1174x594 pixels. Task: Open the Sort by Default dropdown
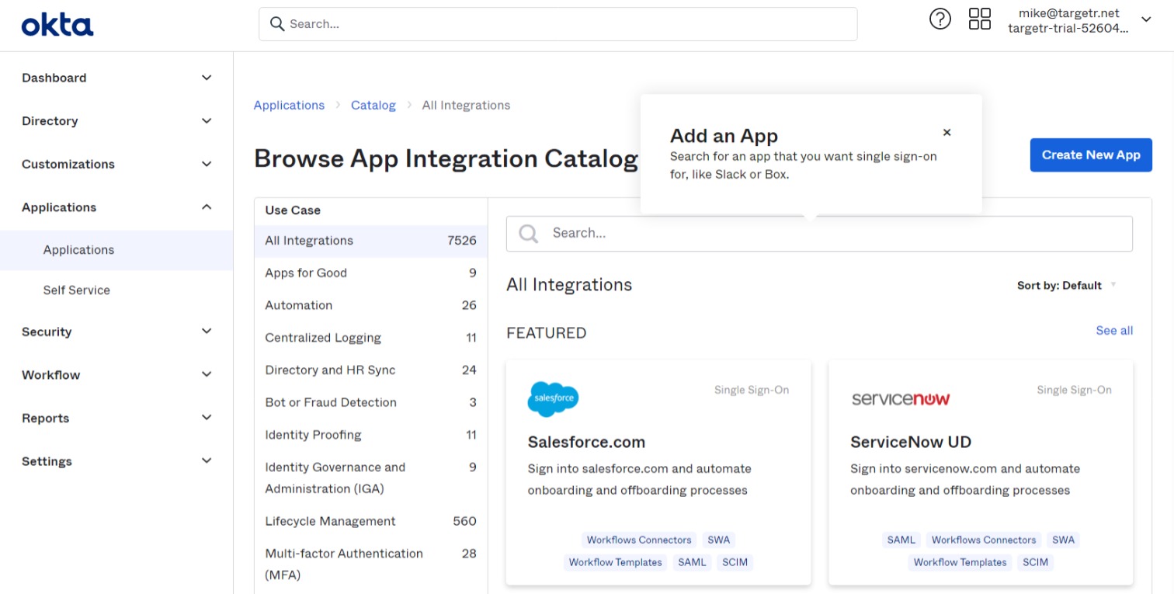(1067, 285)
